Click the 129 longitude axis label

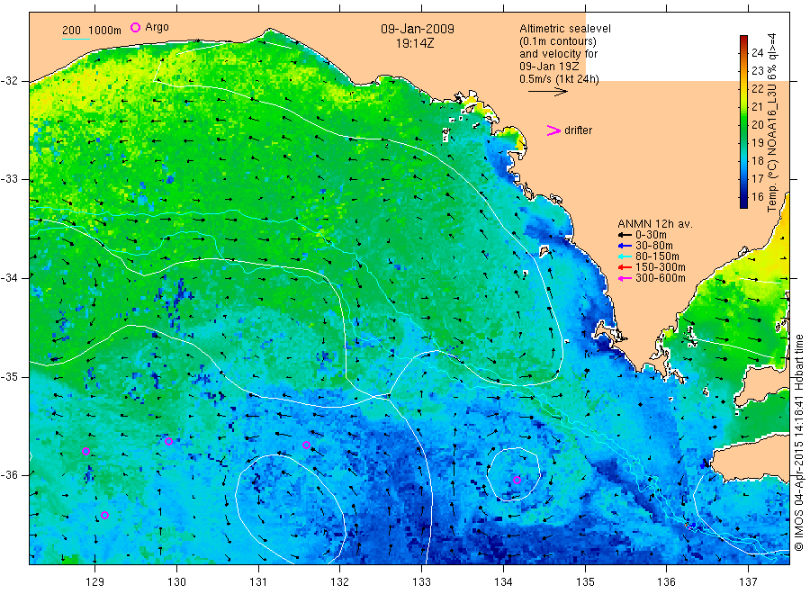pyautogui.click(x=95, y=582)
